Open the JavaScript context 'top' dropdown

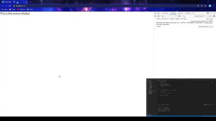[x=169, y=16]
